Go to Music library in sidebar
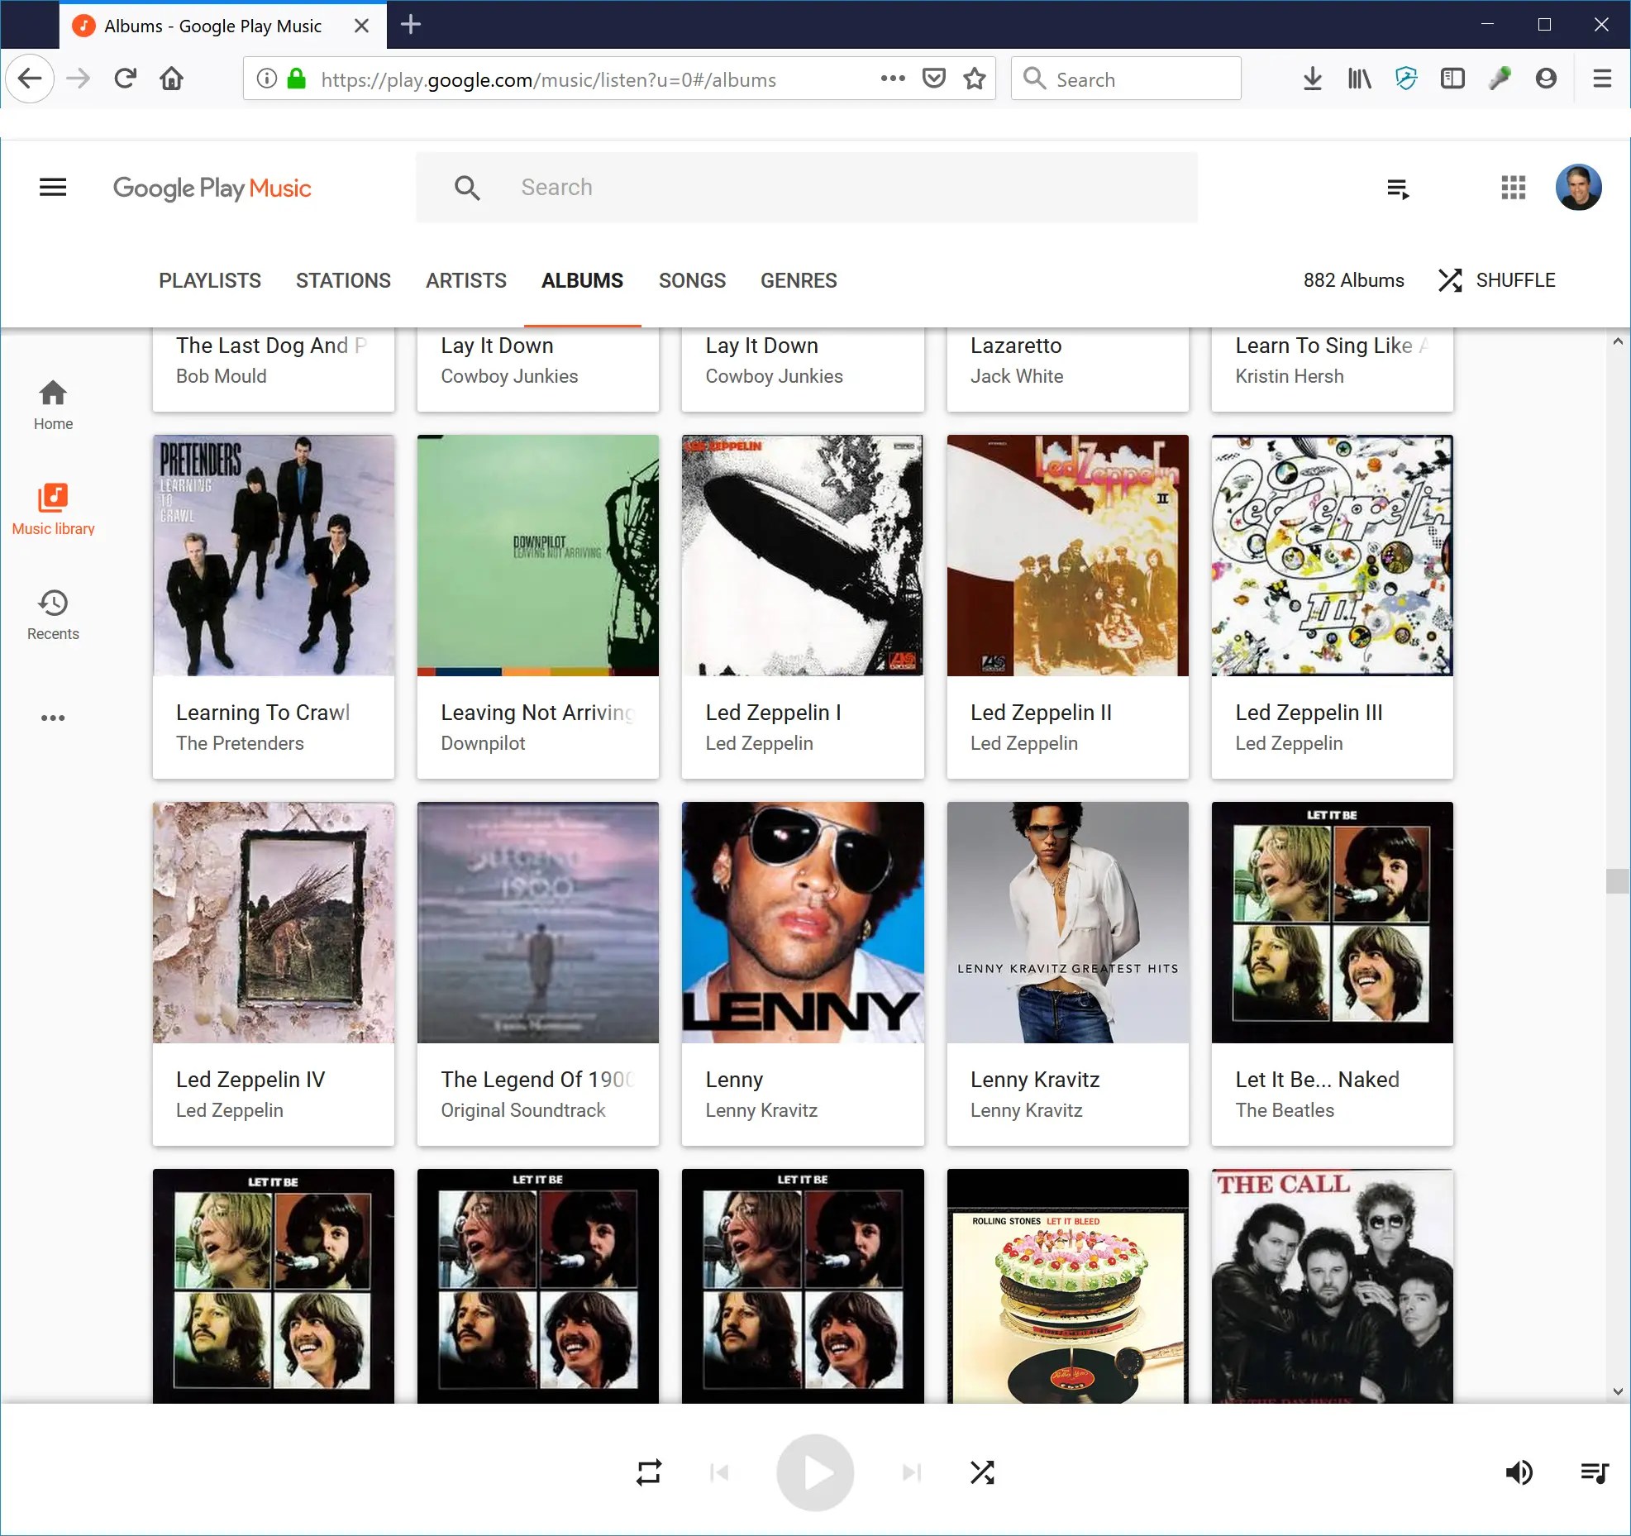1631x1536 pixels. [x=53, y=509]
